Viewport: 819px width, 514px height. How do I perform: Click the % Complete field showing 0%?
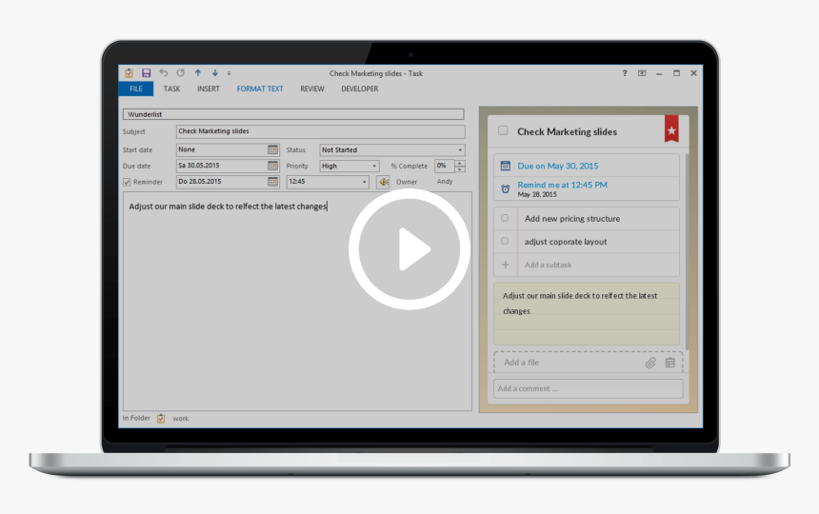445,166
